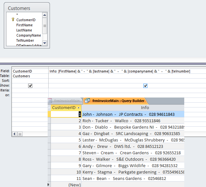206x187 pixels.
Task: Click the Gary - Gilmore - Biggs Wildlife cell
Action: click(133, 166)
